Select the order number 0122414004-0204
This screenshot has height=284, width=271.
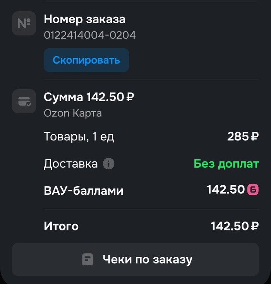[90, 35]
